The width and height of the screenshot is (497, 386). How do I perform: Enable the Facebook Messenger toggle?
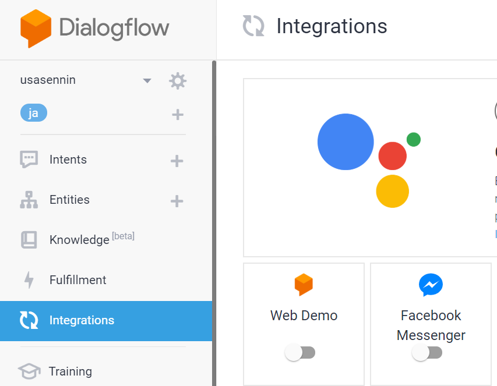tap(427, 352)
